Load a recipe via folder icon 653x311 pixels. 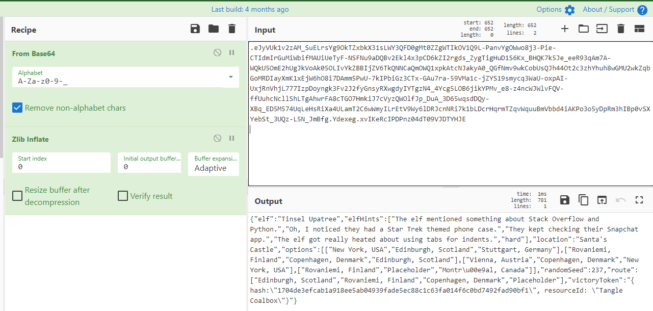[214, 29]
